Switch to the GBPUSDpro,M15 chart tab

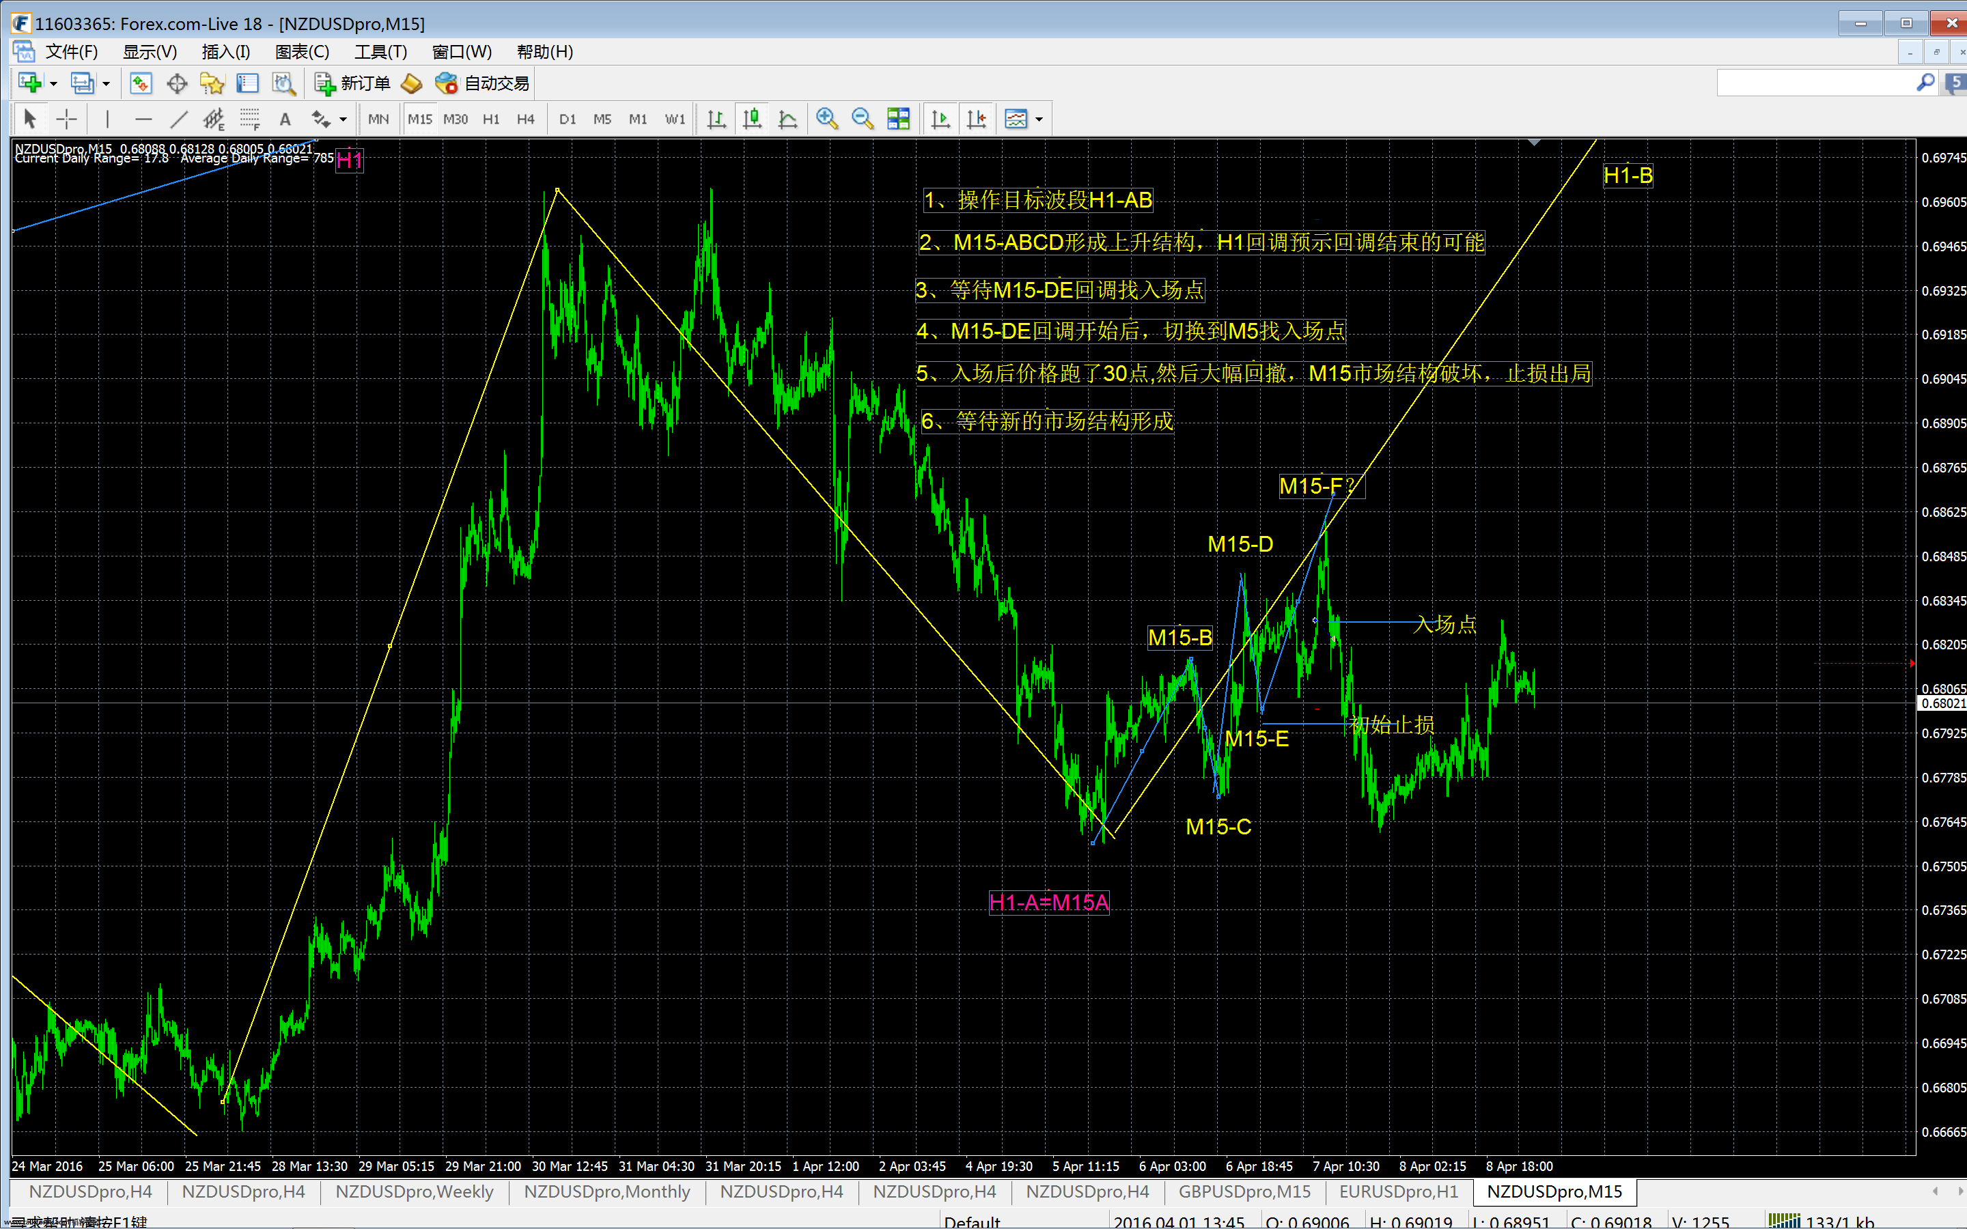coord(1244,1191)
